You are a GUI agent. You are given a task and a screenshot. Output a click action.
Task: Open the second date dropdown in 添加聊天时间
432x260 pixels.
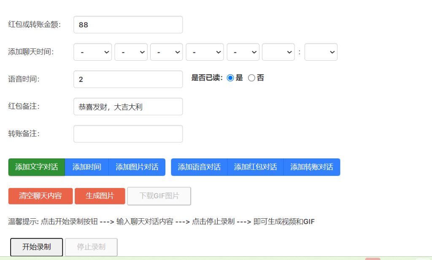131,52
